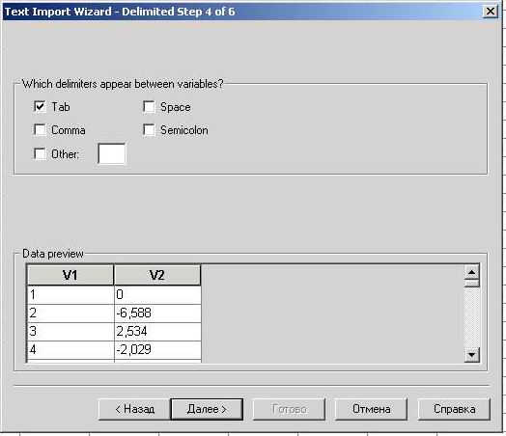This screenshot has height=436, width=506.
Task: Select the V1 column header
Action: coord(70,275)
